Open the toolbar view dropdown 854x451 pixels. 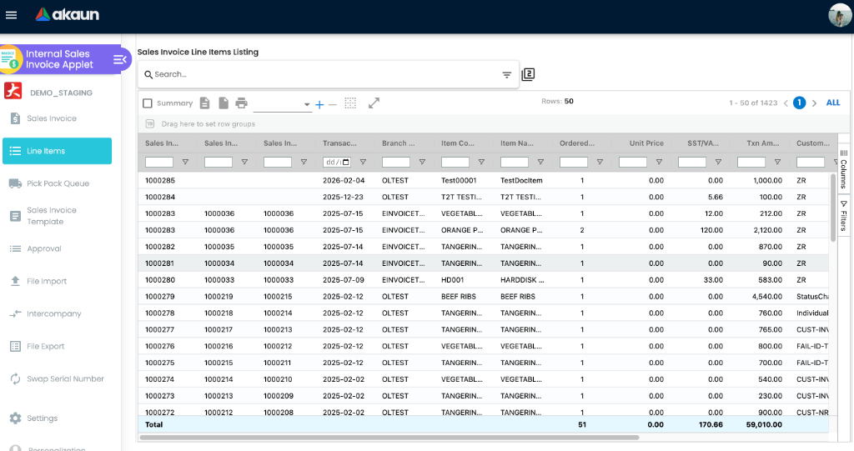(x=282, y=104)
